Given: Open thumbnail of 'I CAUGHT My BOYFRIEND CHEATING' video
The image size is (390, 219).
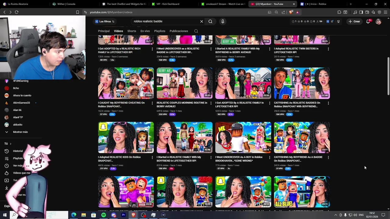Looking at the screenshot, I should pos(126,83).
